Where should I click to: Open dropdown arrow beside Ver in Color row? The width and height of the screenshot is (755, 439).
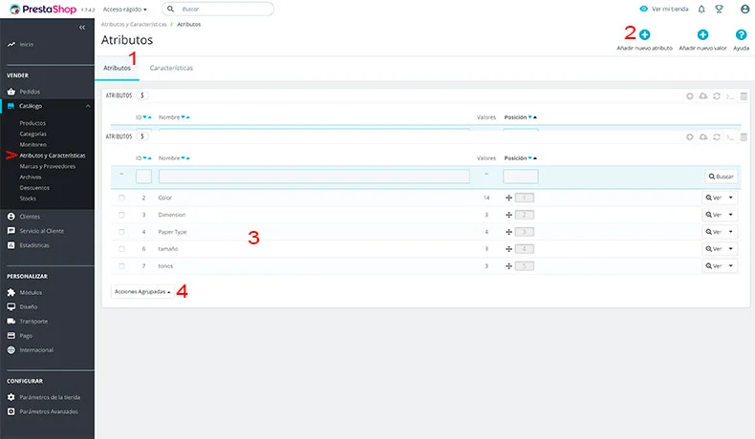point(730,198)
